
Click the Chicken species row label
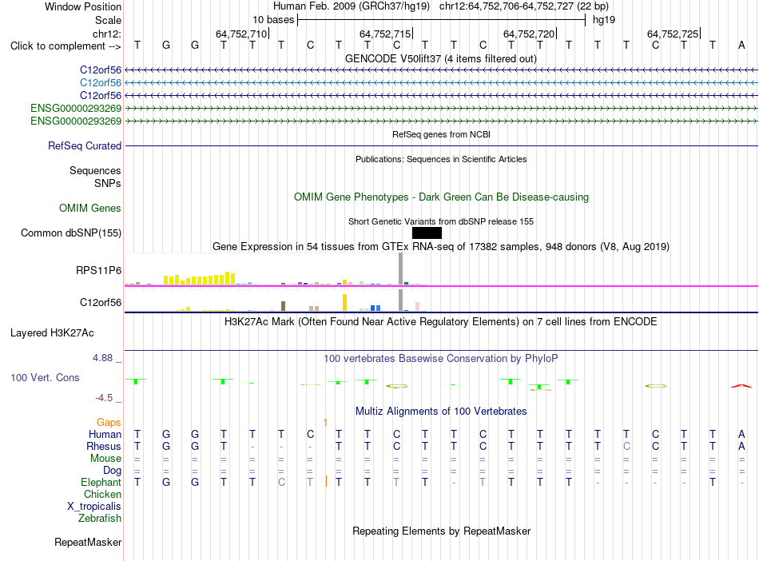pos(102,494)
